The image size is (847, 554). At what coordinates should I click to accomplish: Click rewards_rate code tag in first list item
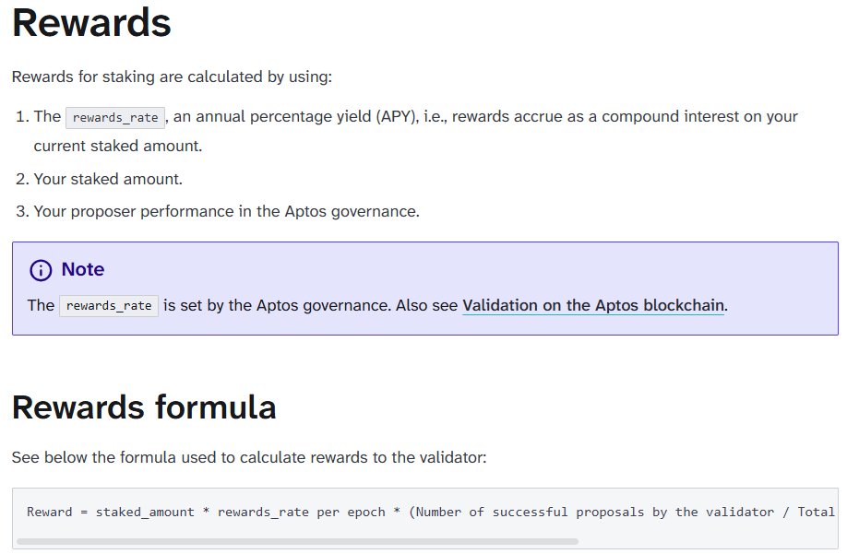pos(115,117)
